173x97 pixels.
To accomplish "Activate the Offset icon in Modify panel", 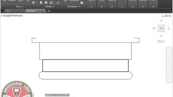I will pos(58,2).
